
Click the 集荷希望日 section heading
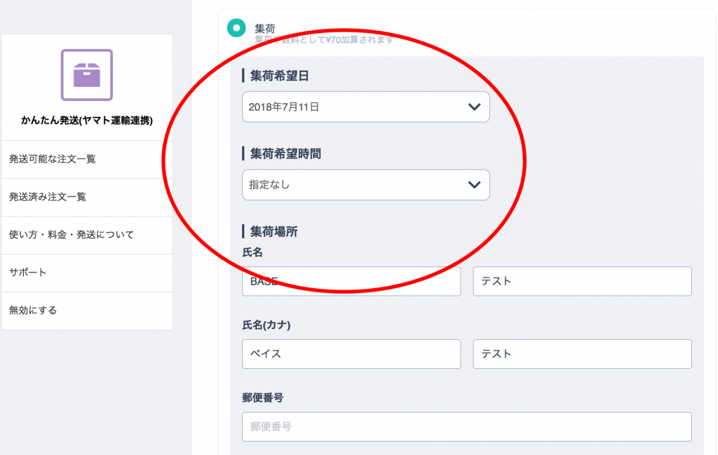coord(279,76)
